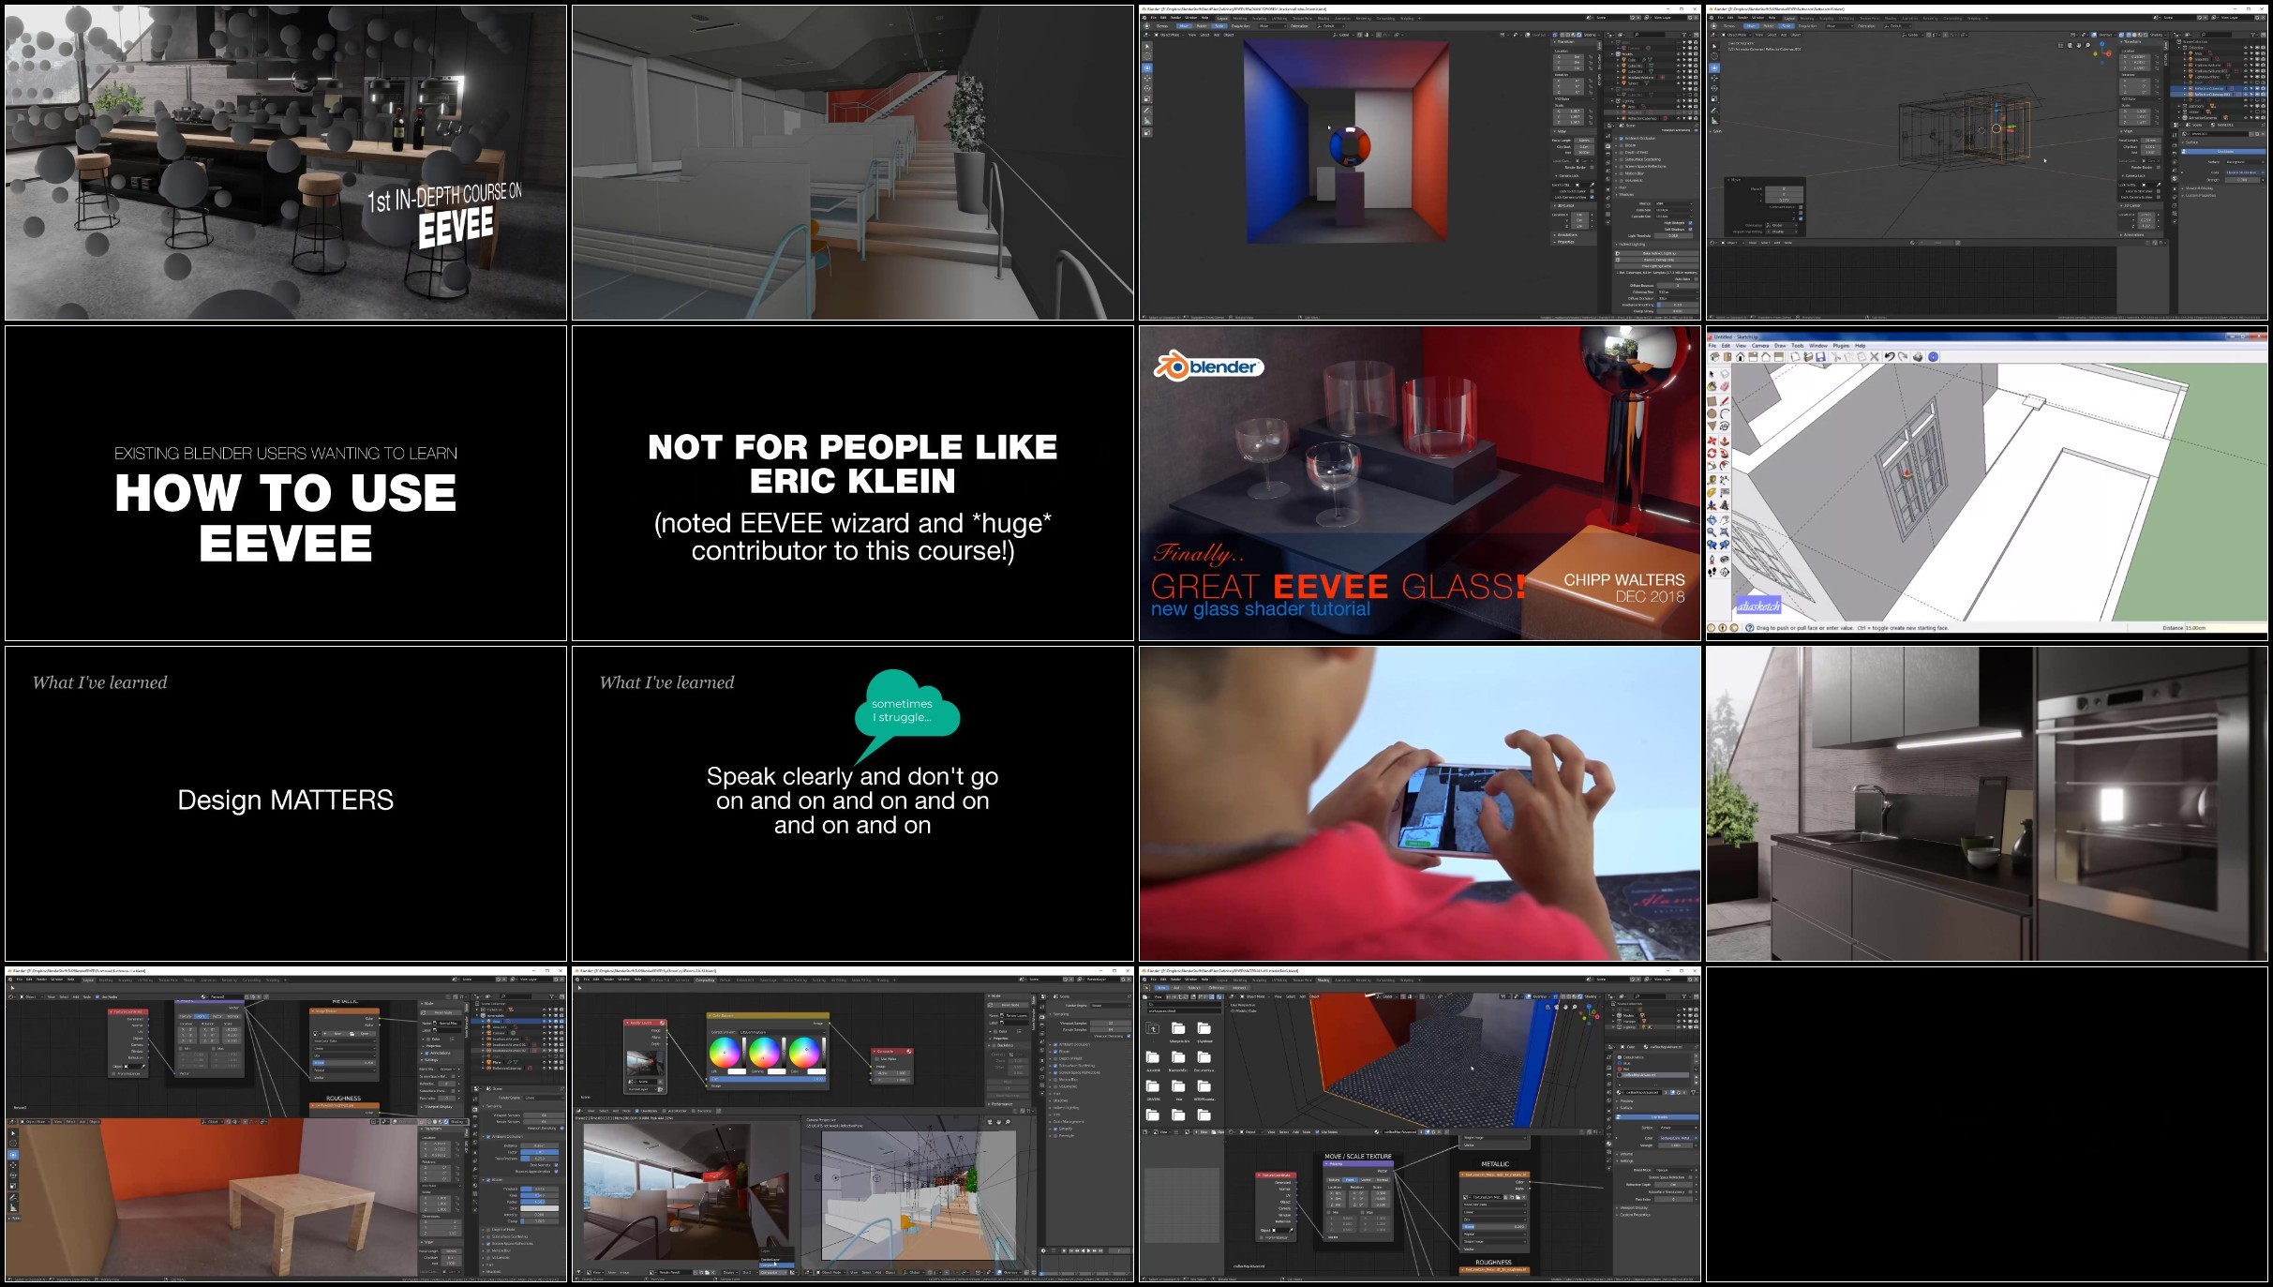This screenshot has height=1287, width=2273.
Task: Click the Erase X icon in SketchUp toolbar
Action: pyautogui.click(x=1874, y=356)
